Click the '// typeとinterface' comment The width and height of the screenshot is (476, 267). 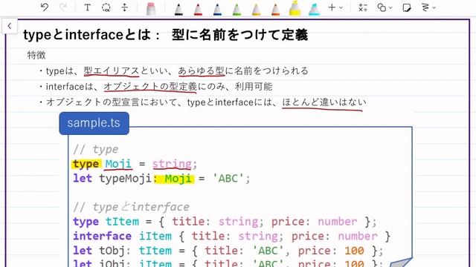(x=132, y=207)
